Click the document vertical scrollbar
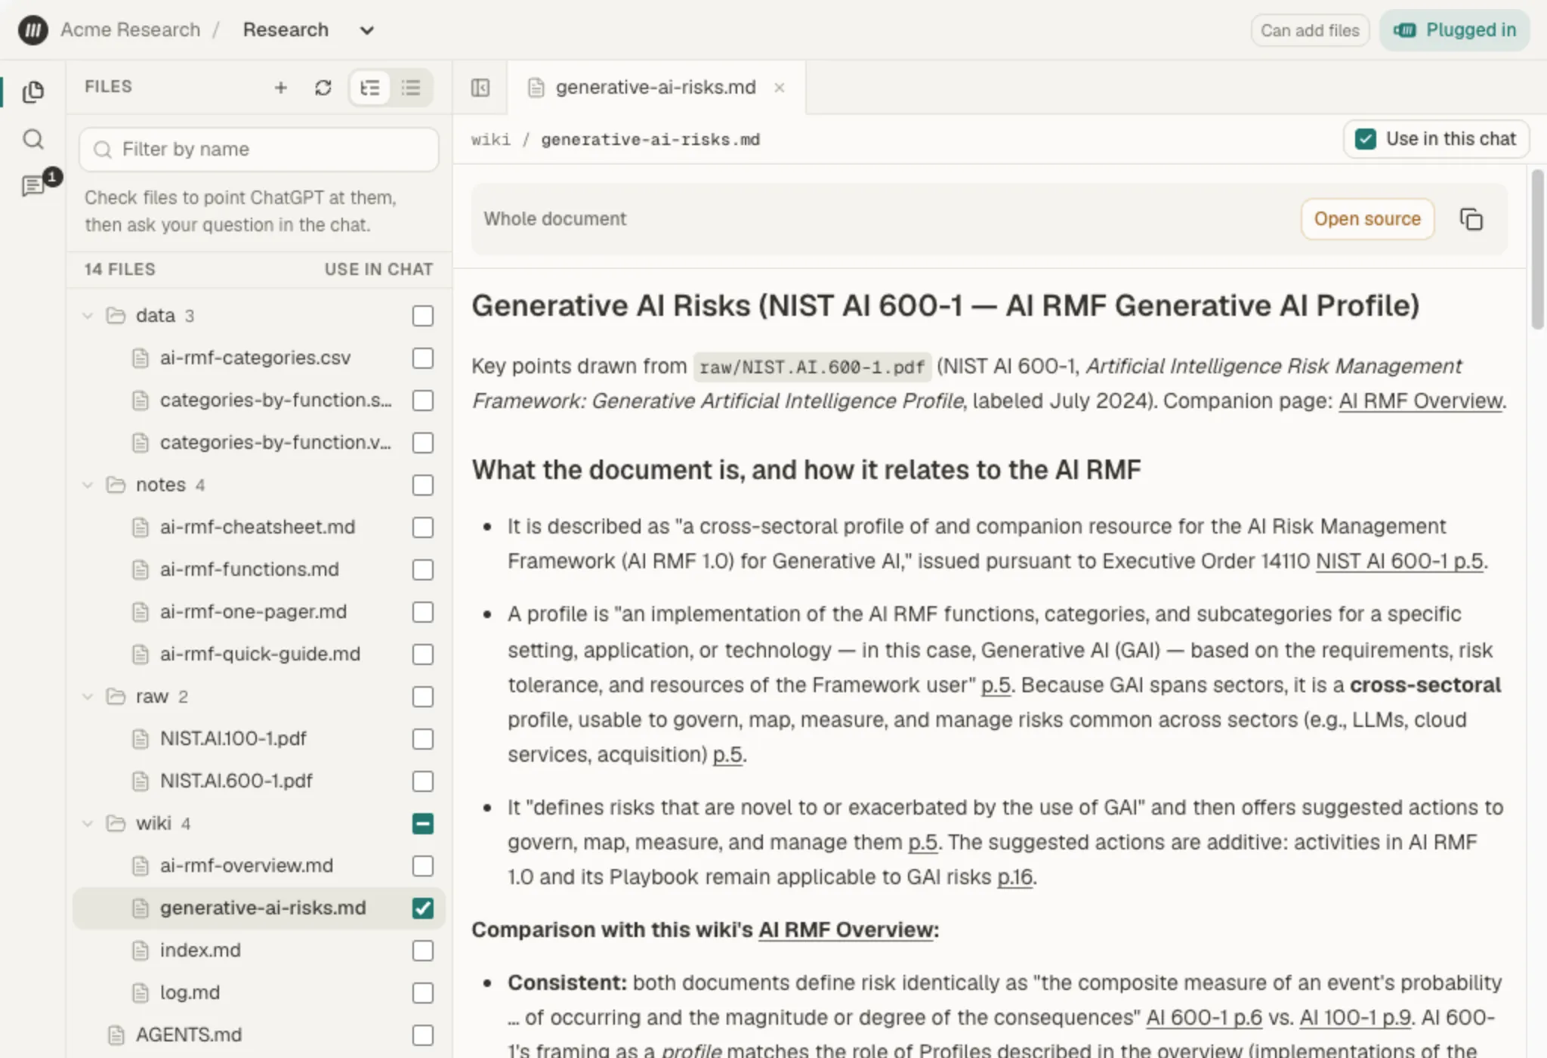This screenshot has width=1547, height=1058. (x=1537, y=249)
